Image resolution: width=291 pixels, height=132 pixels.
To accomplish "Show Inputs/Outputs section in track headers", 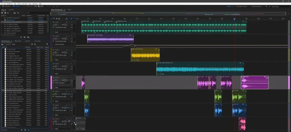I will [52, 18].
